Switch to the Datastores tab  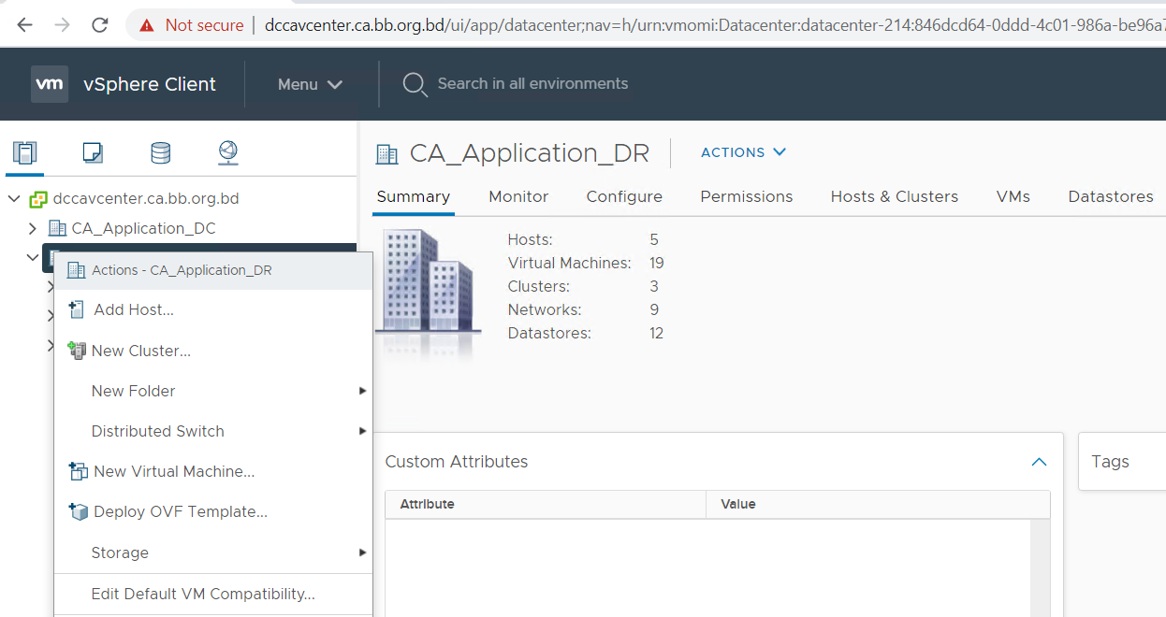pyautogui.click(x=1111, y=196)
